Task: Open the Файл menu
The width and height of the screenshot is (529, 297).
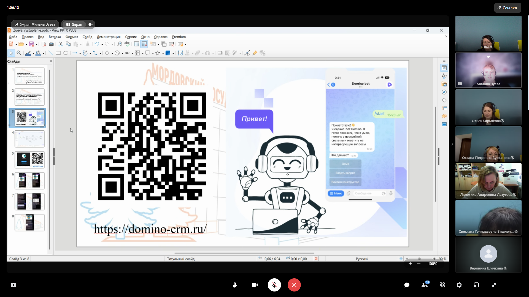Action: click(x=13, y=37)
